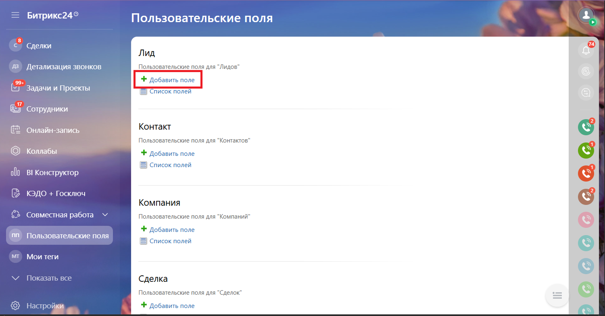Open Задачи и Проекты menu item
Viewport: 605px width, 316px height.
58,88
